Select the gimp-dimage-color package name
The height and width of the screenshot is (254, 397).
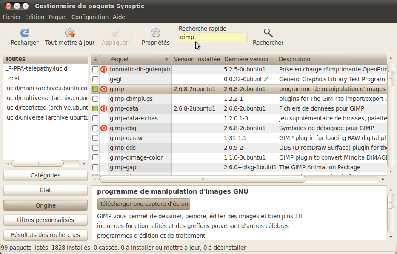[136, 157]
